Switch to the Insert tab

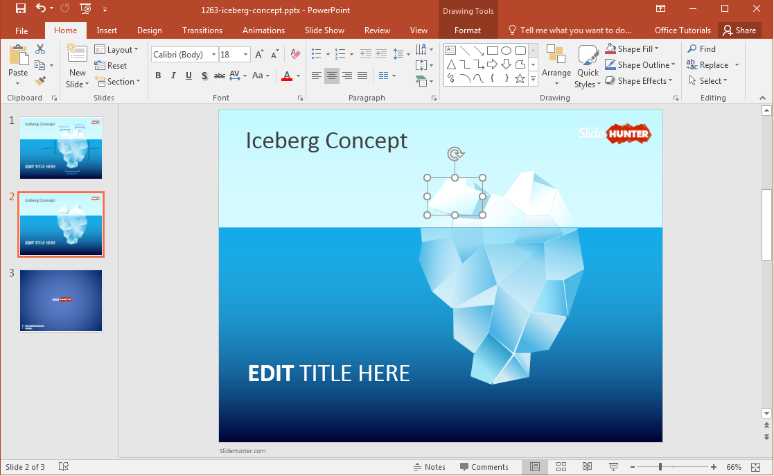107,30
